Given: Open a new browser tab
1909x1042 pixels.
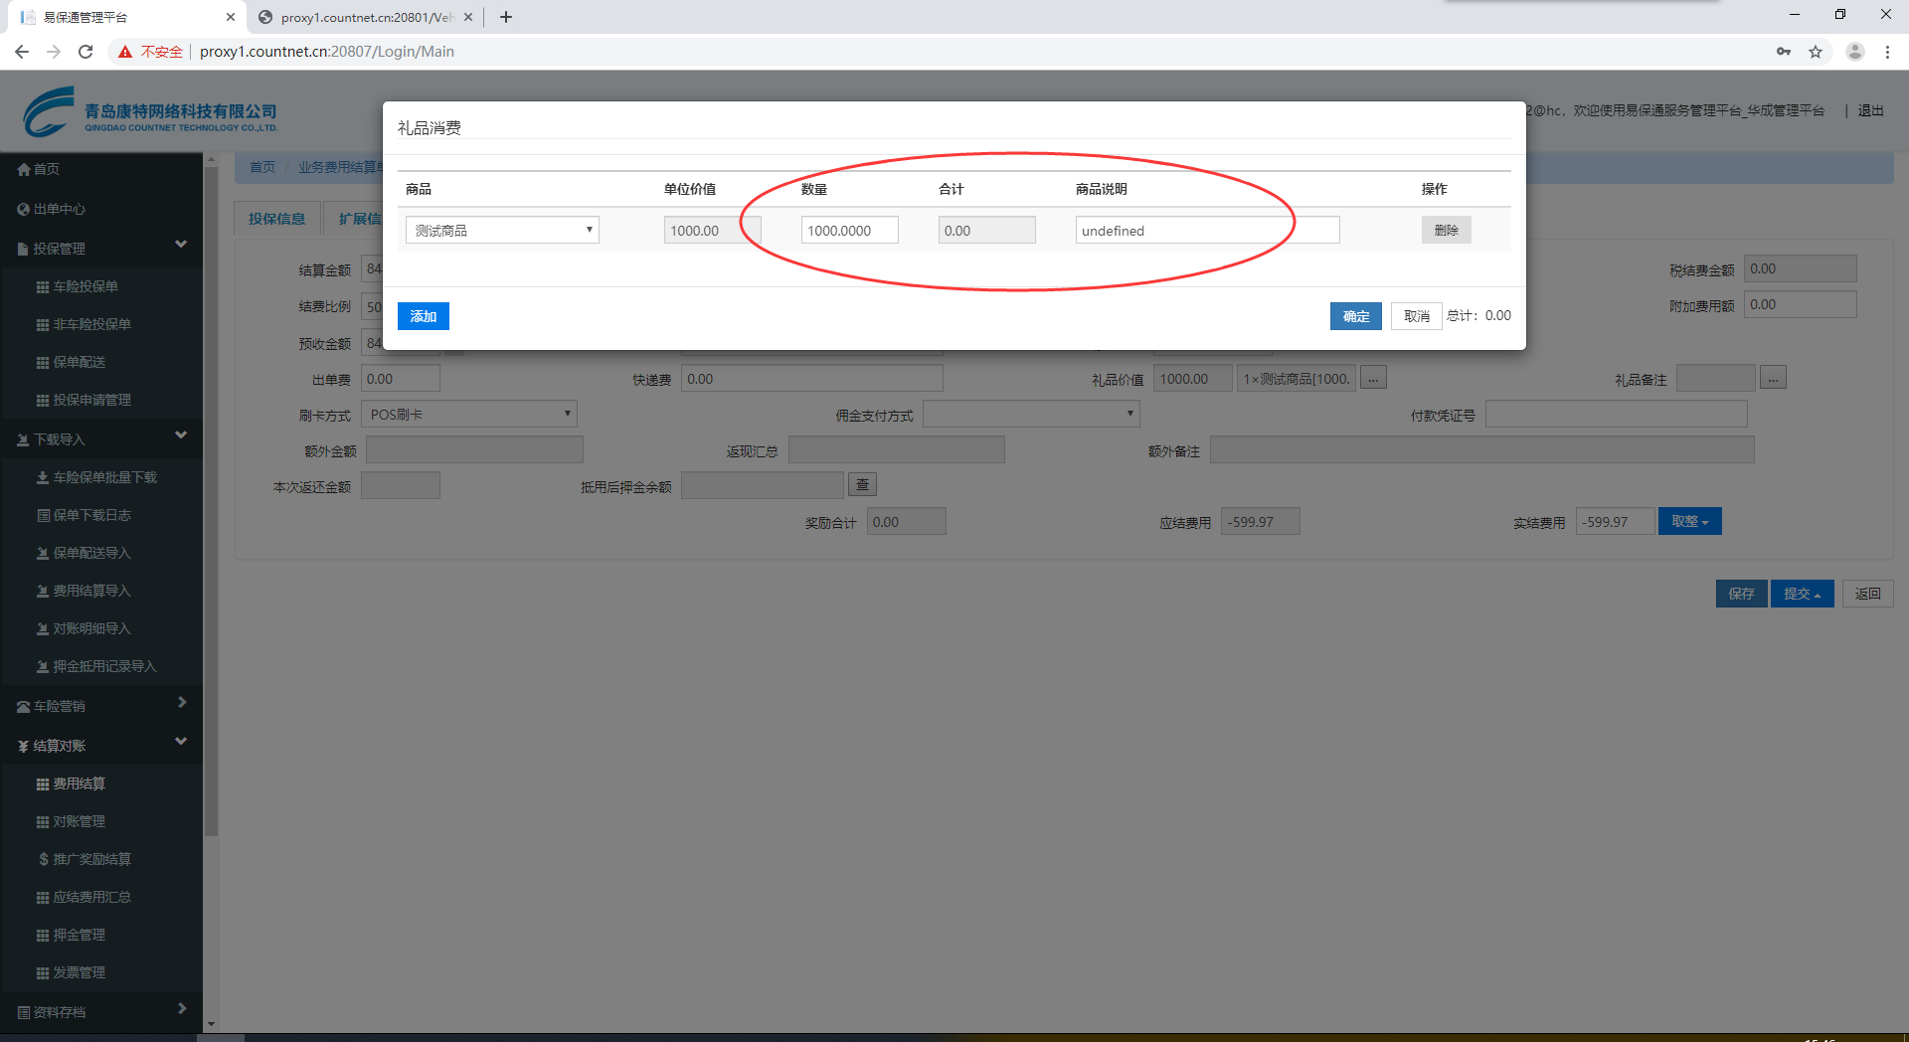Looking at the screenshot, I should pos(506,17).
